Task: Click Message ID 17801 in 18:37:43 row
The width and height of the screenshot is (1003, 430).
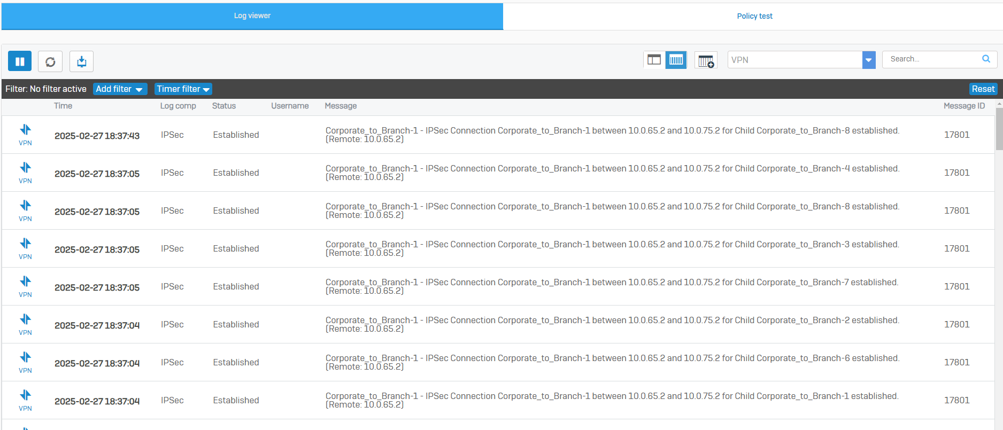Action: tap(956, 135)
